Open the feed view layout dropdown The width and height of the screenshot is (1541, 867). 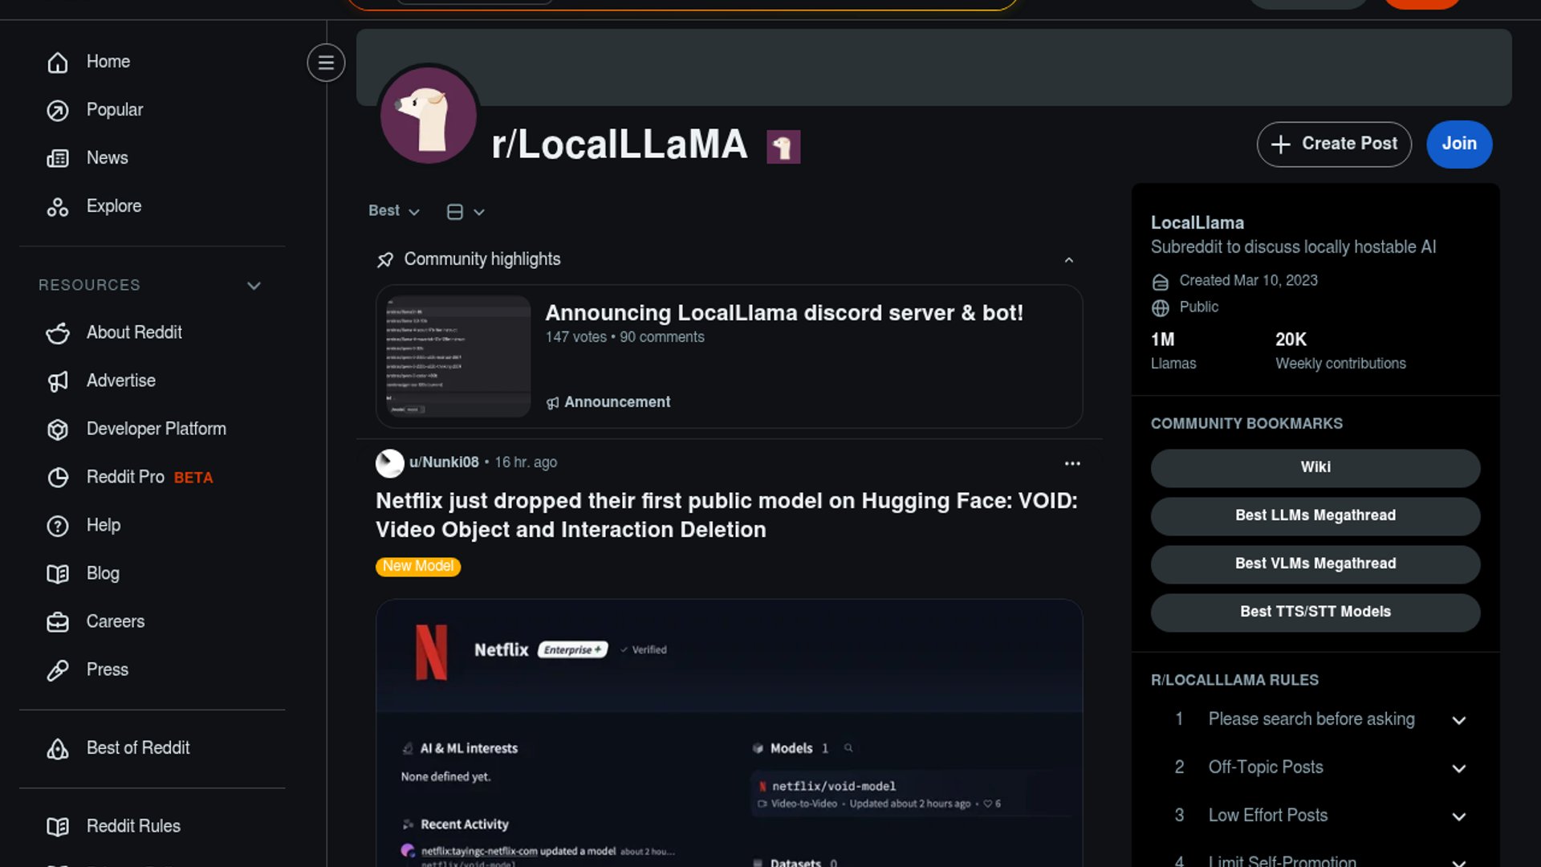(466, 212)
